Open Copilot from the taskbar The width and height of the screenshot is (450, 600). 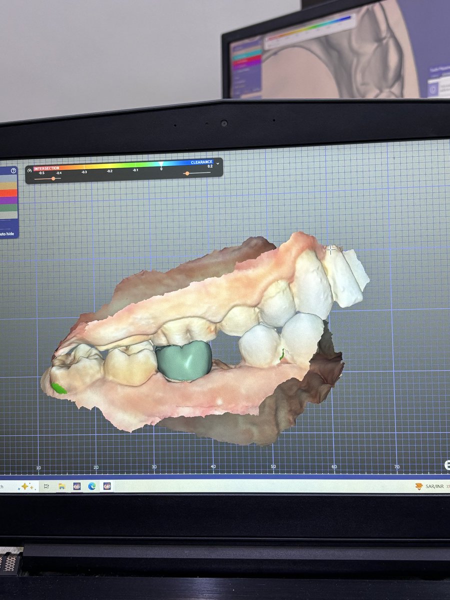24,486
